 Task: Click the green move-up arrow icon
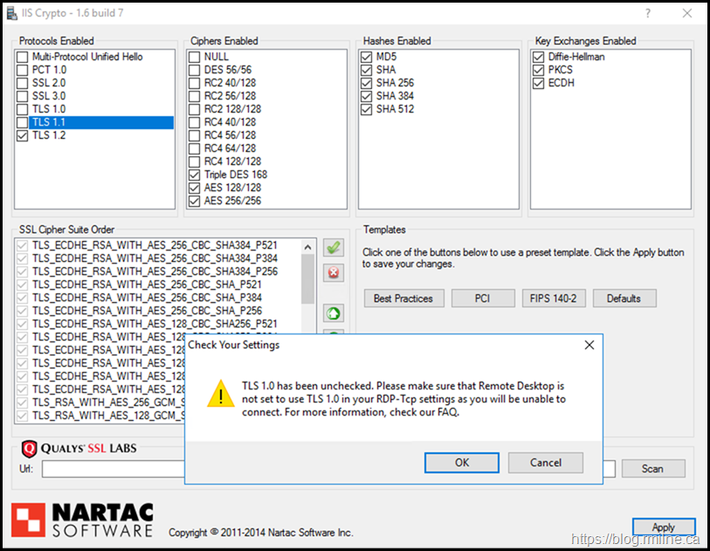coord(333,313)
